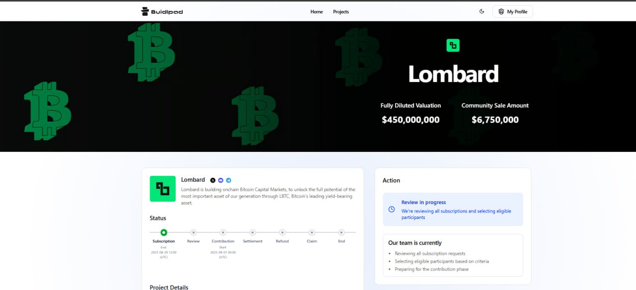Open the Projects menu item
The height and width of the screenshot is (290, 636).
341,11
